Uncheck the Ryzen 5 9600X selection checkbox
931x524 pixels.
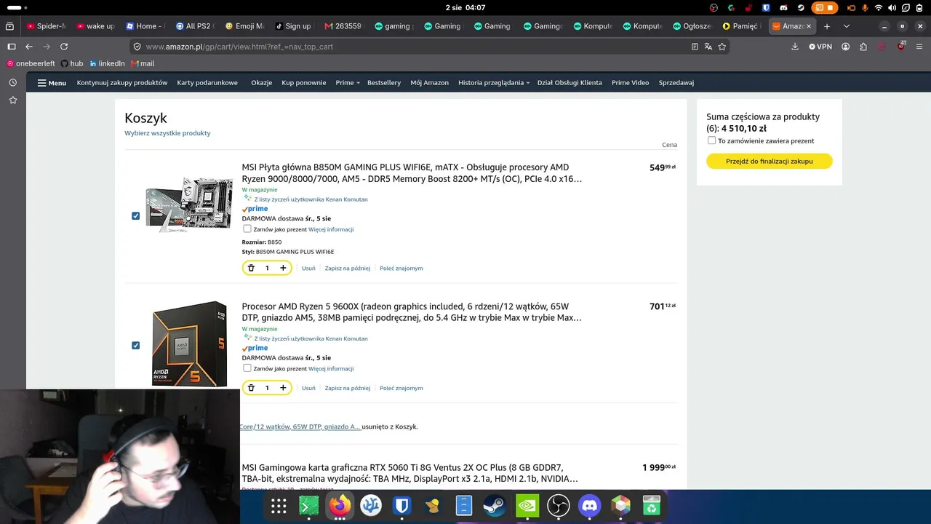tap(135, 345)
